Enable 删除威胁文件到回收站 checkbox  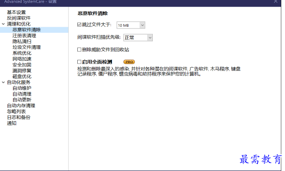(x=79, y=49)
